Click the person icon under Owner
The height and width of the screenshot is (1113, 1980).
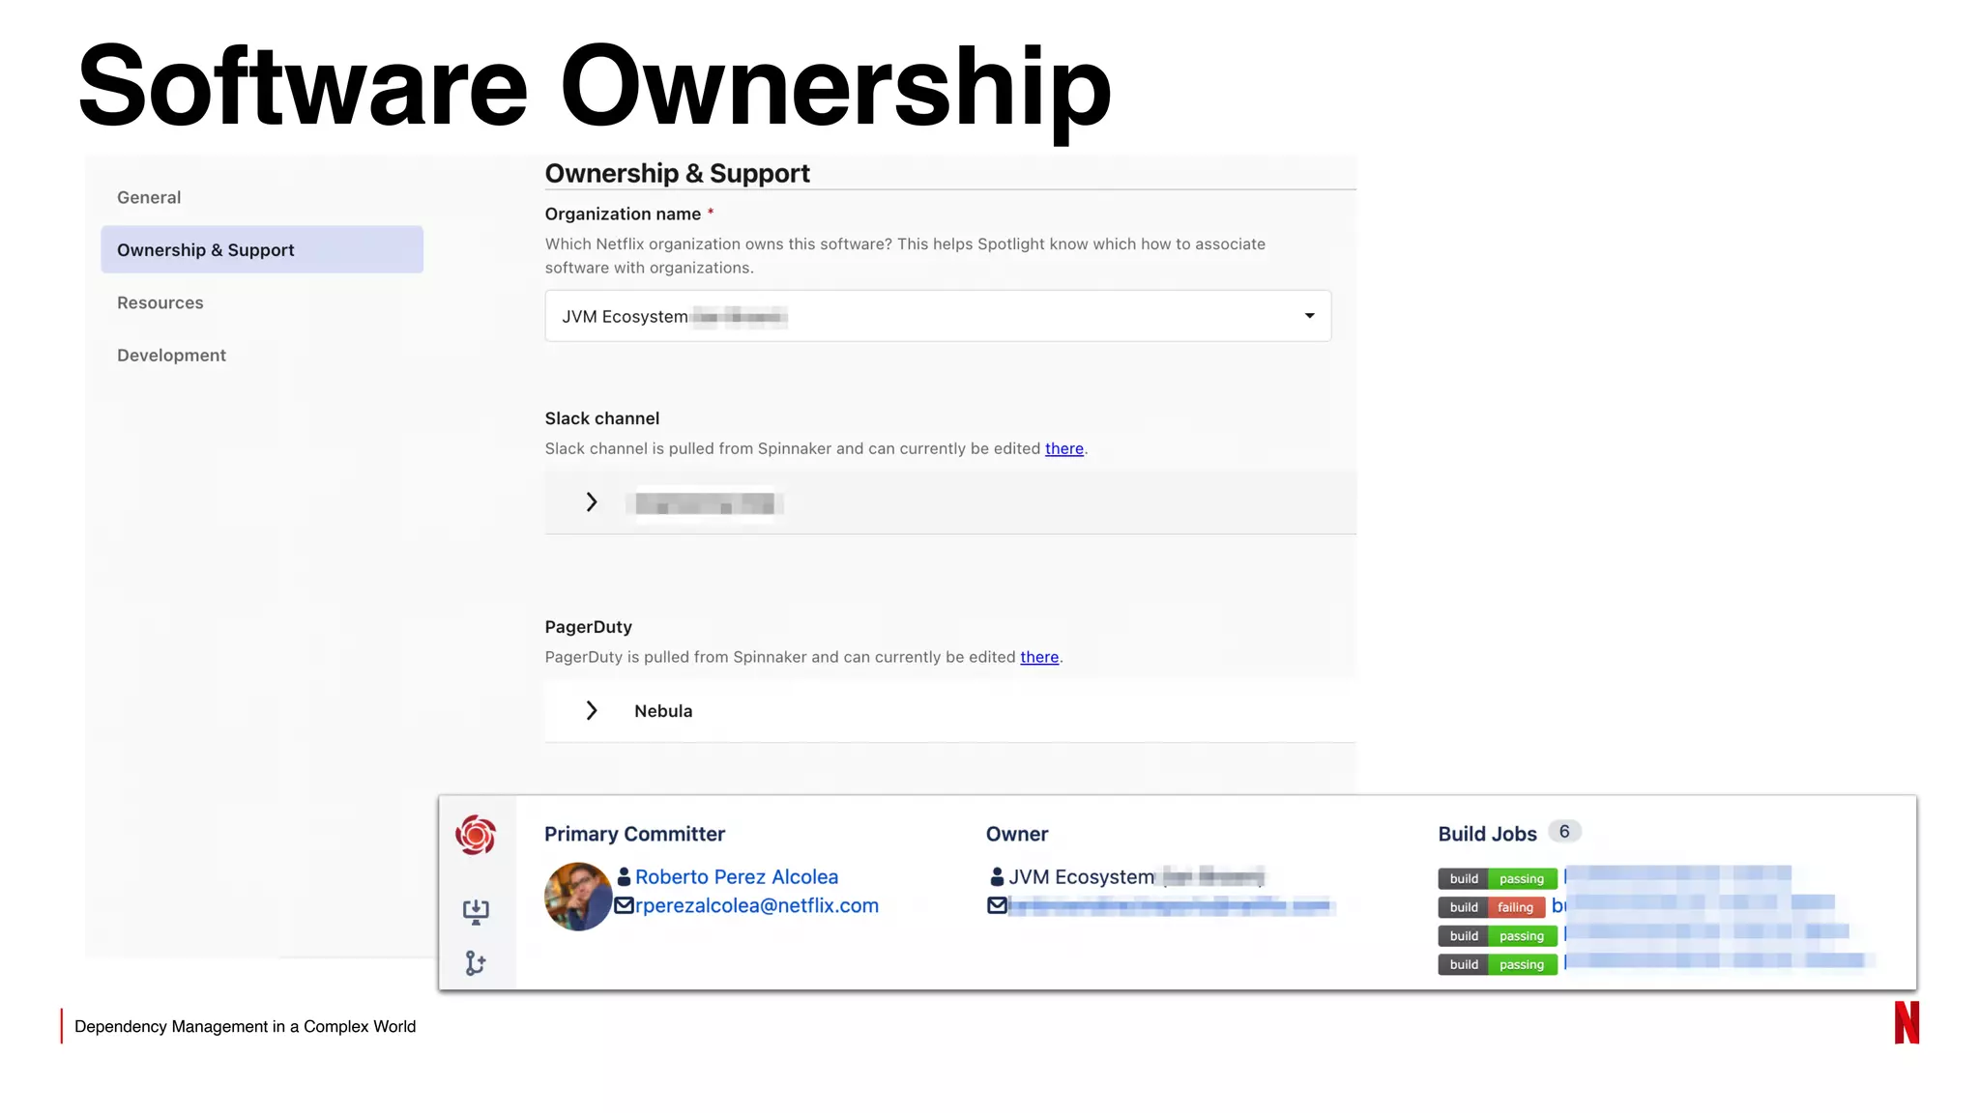[997, 877]
